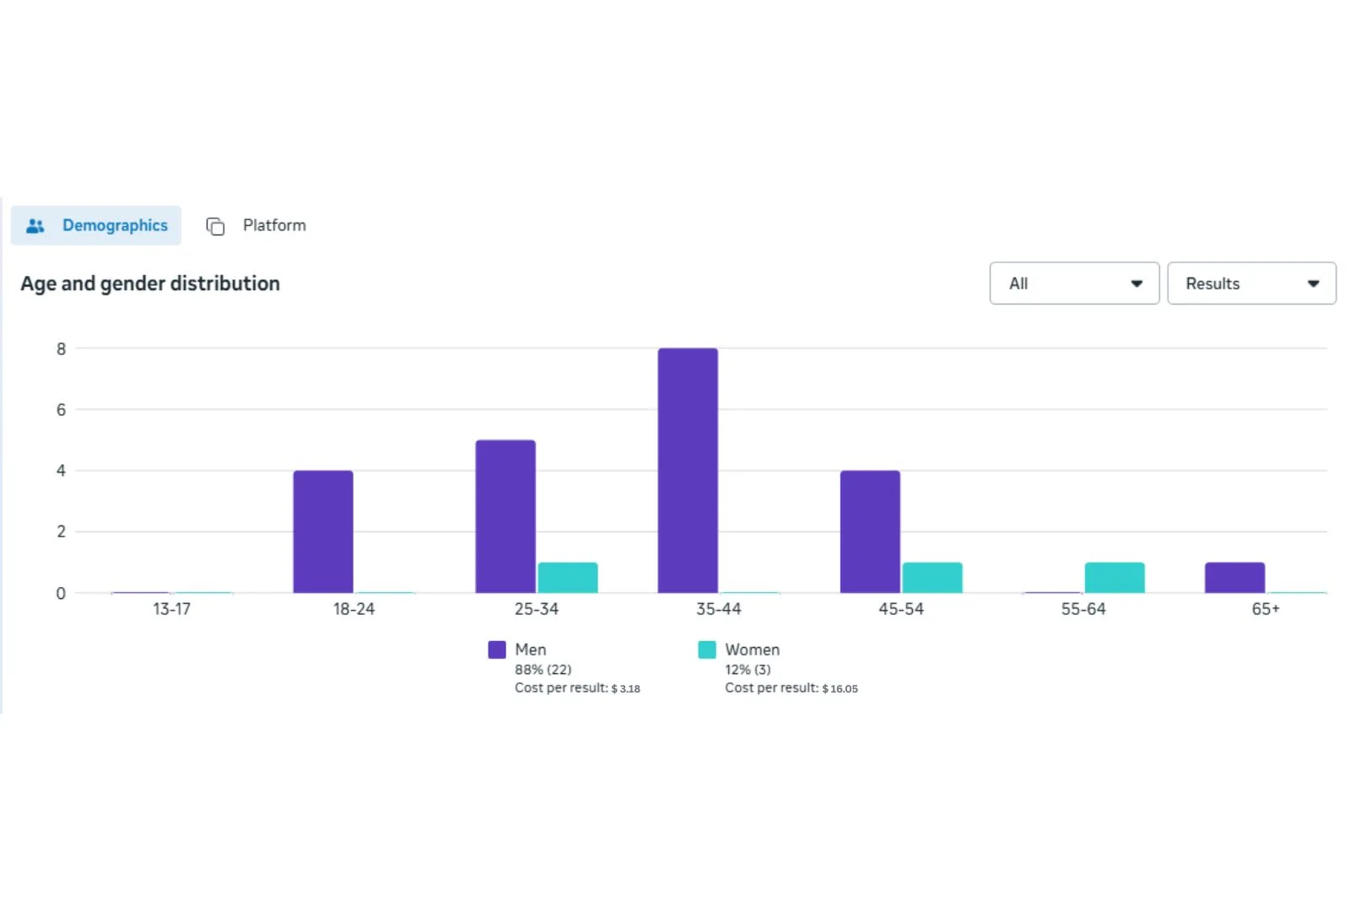Click the Women teal legend swatch

pos(707,650)
